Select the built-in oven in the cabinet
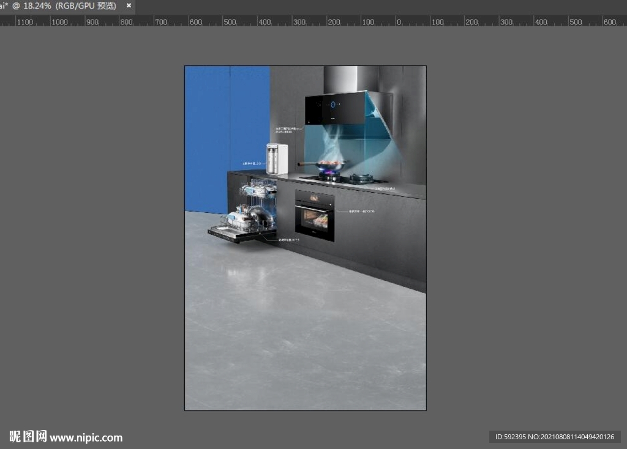This screenshot has height=449, width=627. 315,215
